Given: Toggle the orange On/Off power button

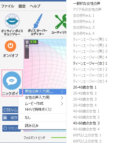Looking at the screenshot, I should click(10, 46).
